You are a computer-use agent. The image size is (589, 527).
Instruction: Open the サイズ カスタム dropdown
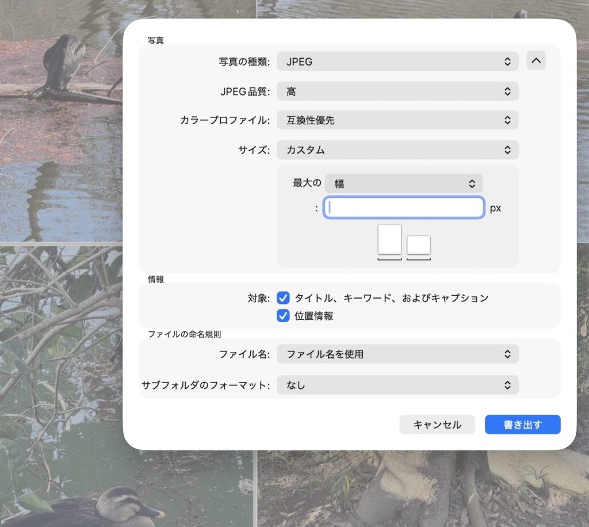pos(397,150)
